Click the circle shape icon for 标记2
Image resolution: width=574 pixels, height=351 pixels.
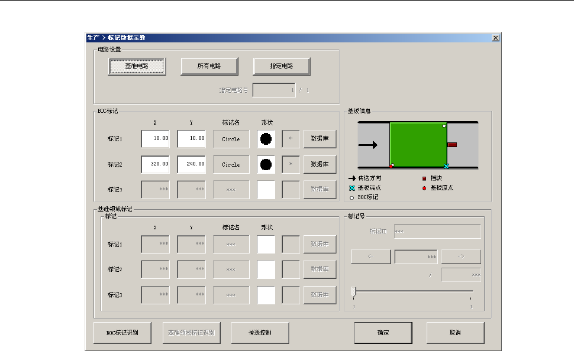point(266,164)
